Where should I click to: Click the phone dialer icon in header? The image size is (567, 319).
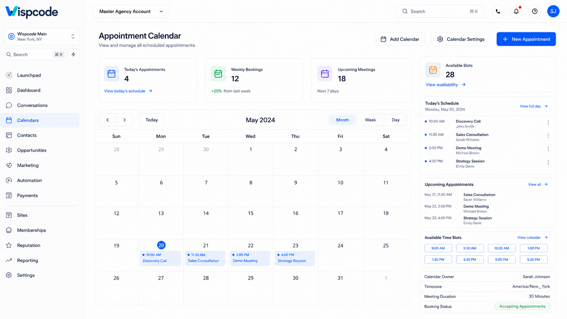coord(498,11)
